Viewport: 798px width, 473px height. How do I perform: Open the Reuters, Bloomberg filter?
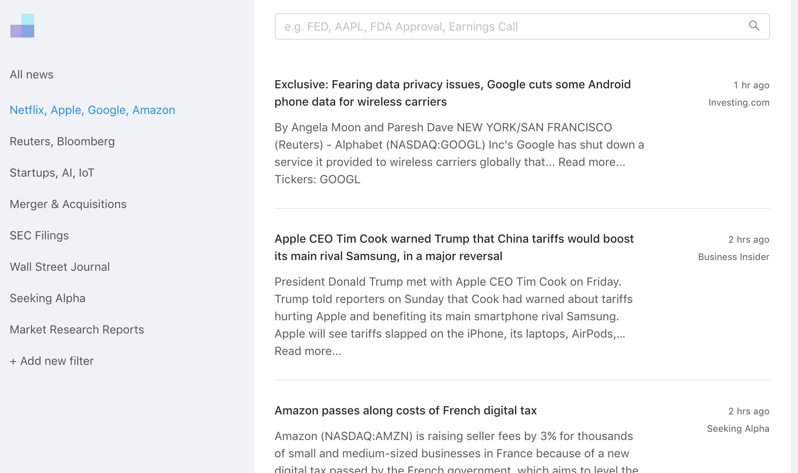click(x=62, y=142)
